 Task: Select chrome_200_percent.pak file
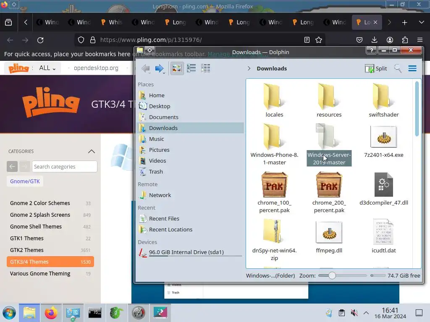[329, 192]
